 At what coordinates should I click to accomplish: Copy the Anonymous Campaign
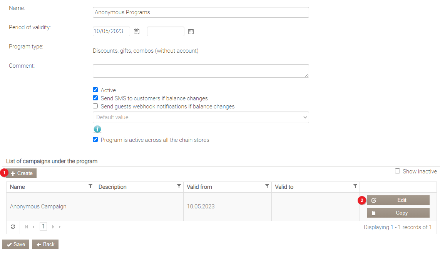click(398, 213)
